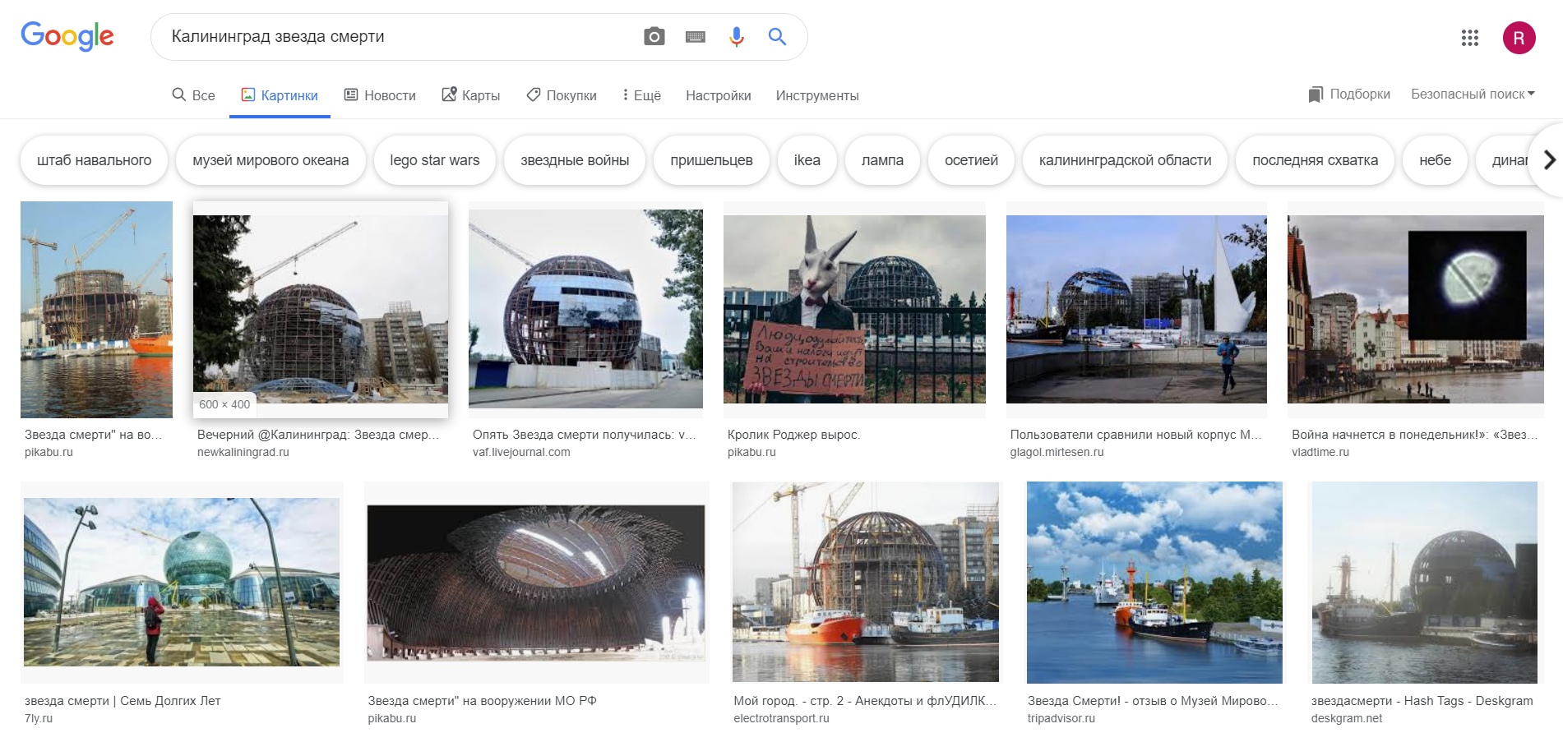1563x742 pixels.
Task: Click the deskgram.net source link
Action: [x=1347, y=718]
